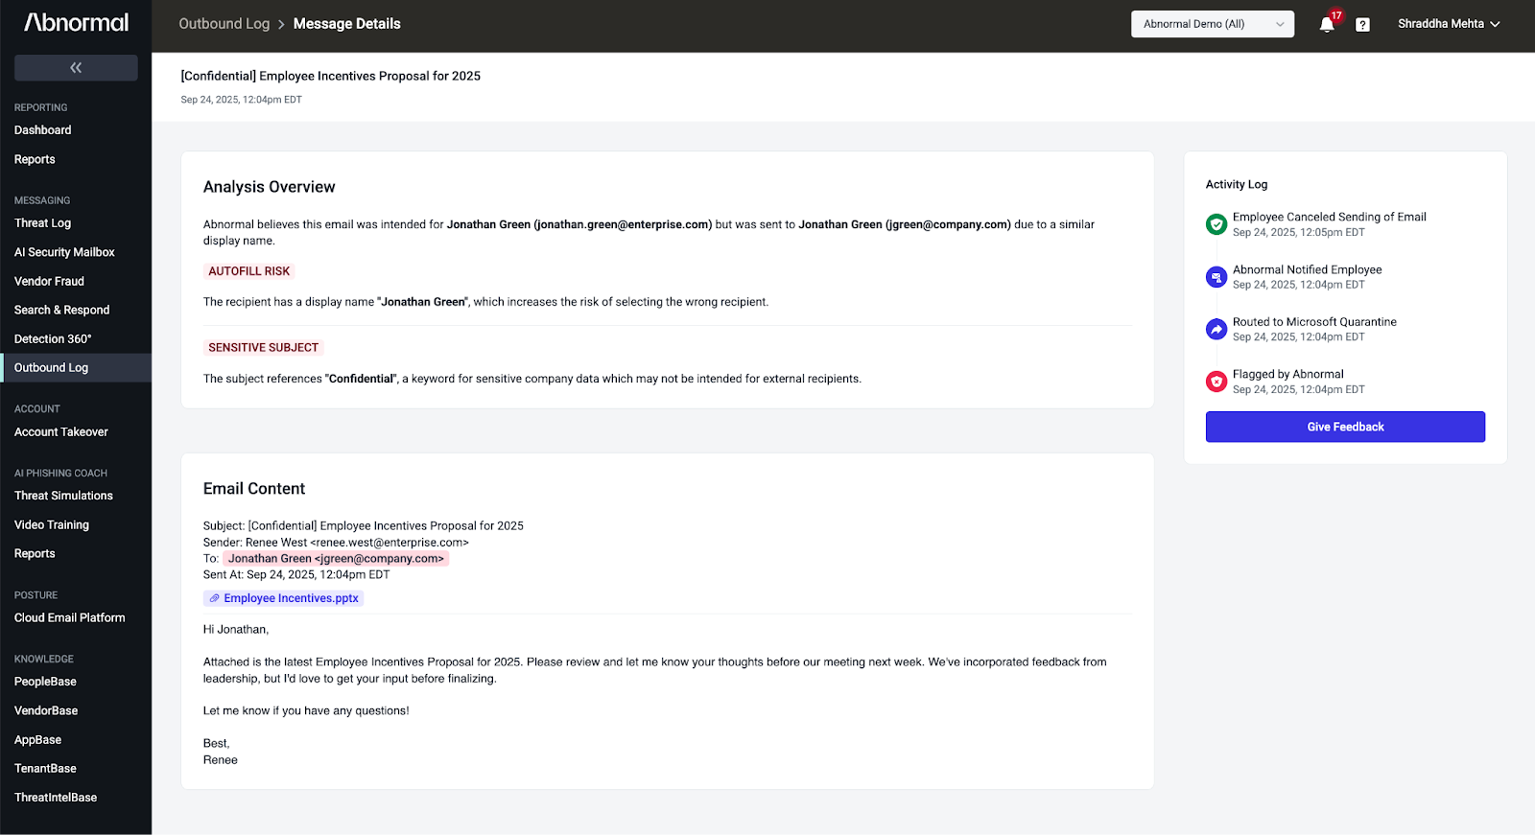Open Threat Simulations

coord(63,496)
